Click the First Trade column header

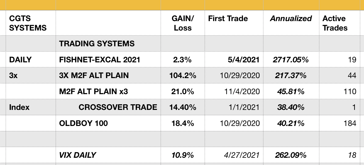coord(228,19)
